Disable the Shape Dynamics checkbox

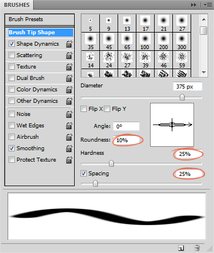pos(11,44)
